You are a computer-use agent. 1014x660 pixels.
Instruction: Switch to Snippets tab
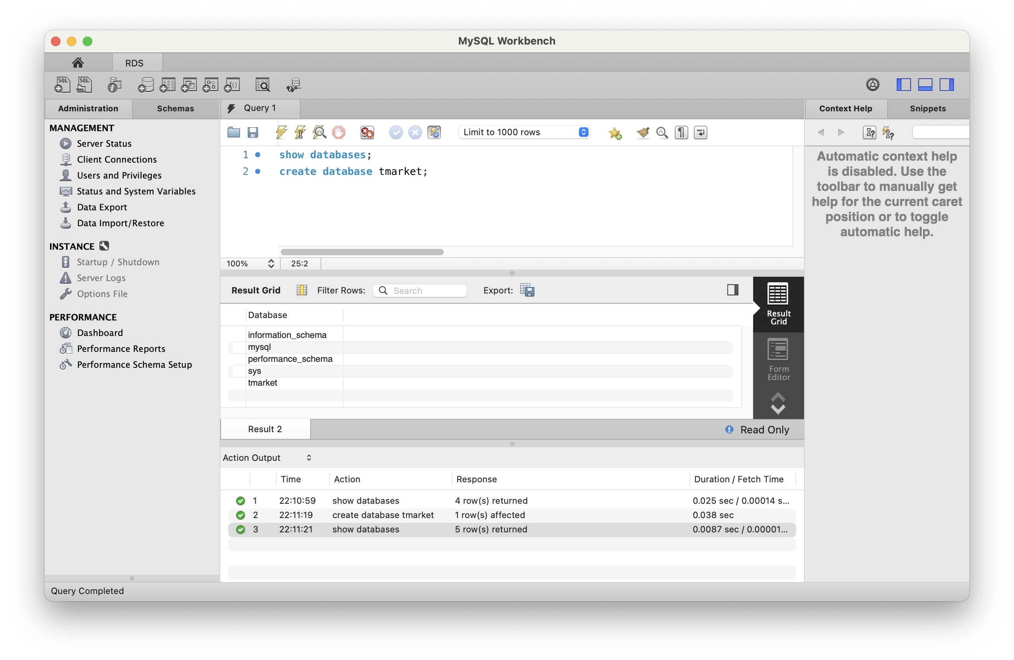(x=928, y=108)
